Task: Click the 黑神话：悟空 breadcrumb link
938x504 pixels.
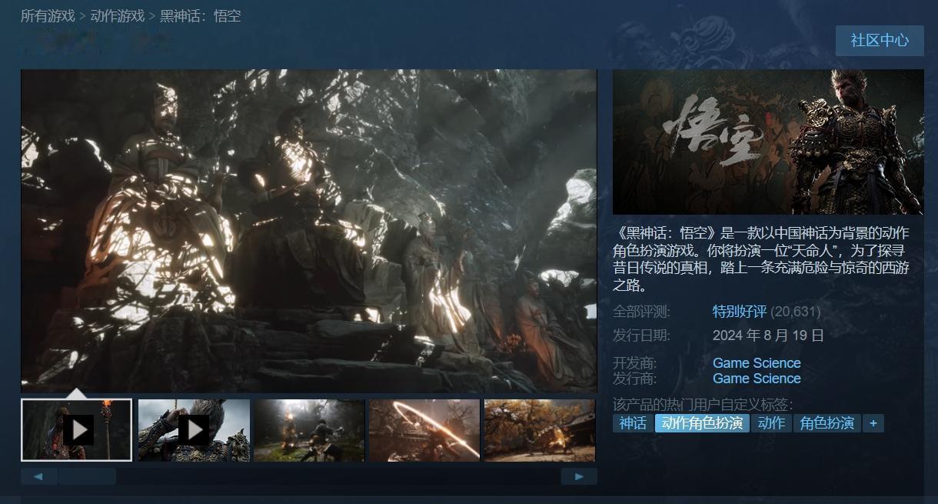Action: coord(200,16)
